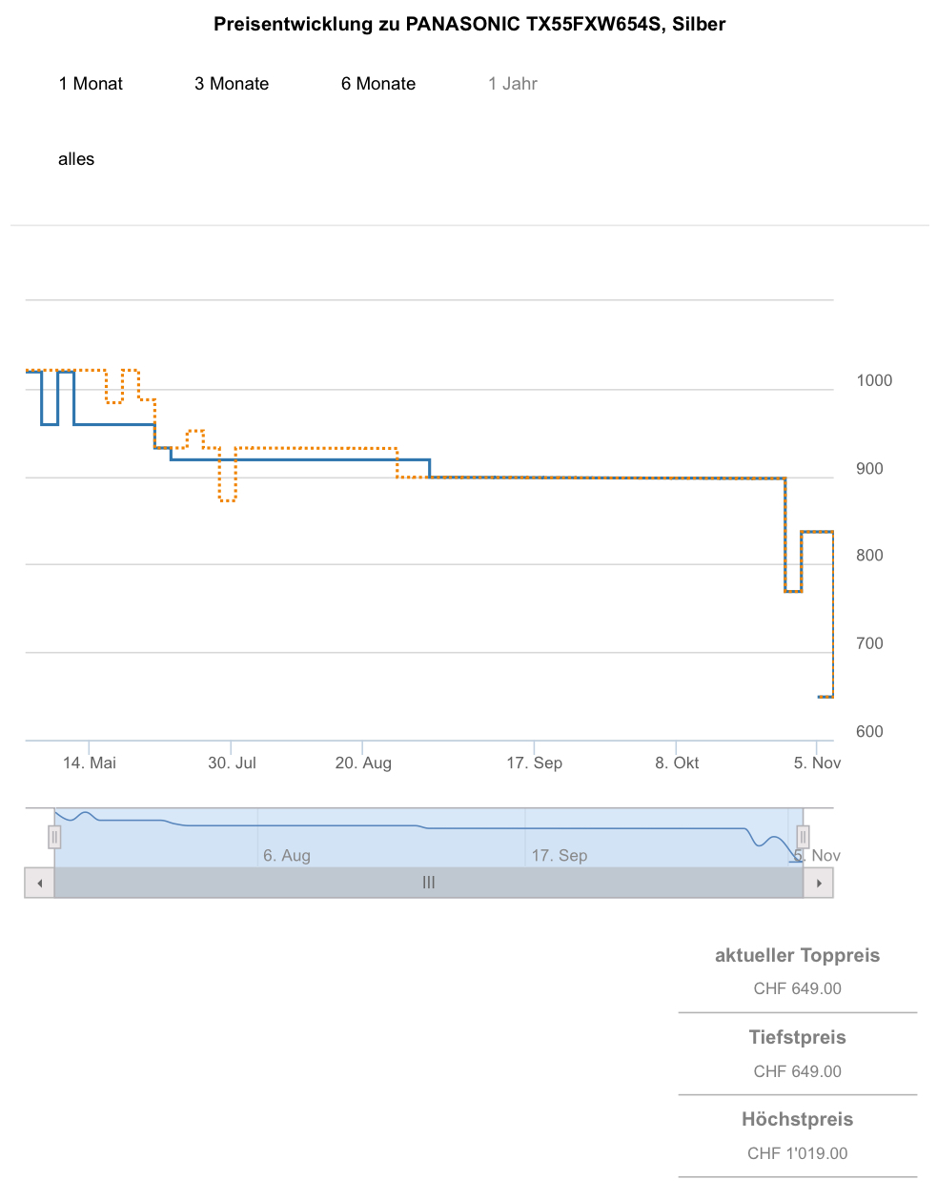Click the 20. Aug axis label
This screenshot has width=937, height=1200.
point(363,763)
